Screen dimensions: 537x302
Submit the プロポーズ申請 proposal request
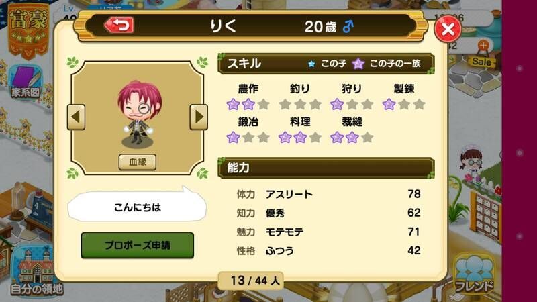pyautogui.click(x=138, y=245)
